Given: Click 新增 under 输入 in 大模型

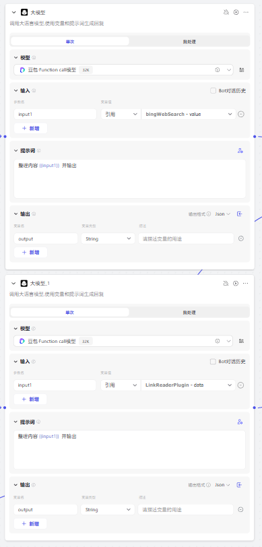Looking at the screenshot, I should (31, 128).
